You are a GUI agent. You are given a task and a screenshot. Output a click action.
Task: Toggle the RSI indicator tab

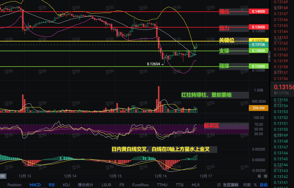tap(52, 185)
